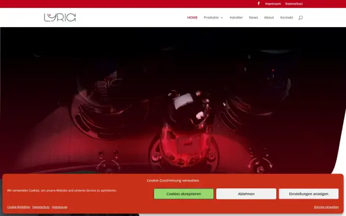Screen dimensions: 346x216
Task: Open Datenschutz link in top bar
Action: click(294, 4)
